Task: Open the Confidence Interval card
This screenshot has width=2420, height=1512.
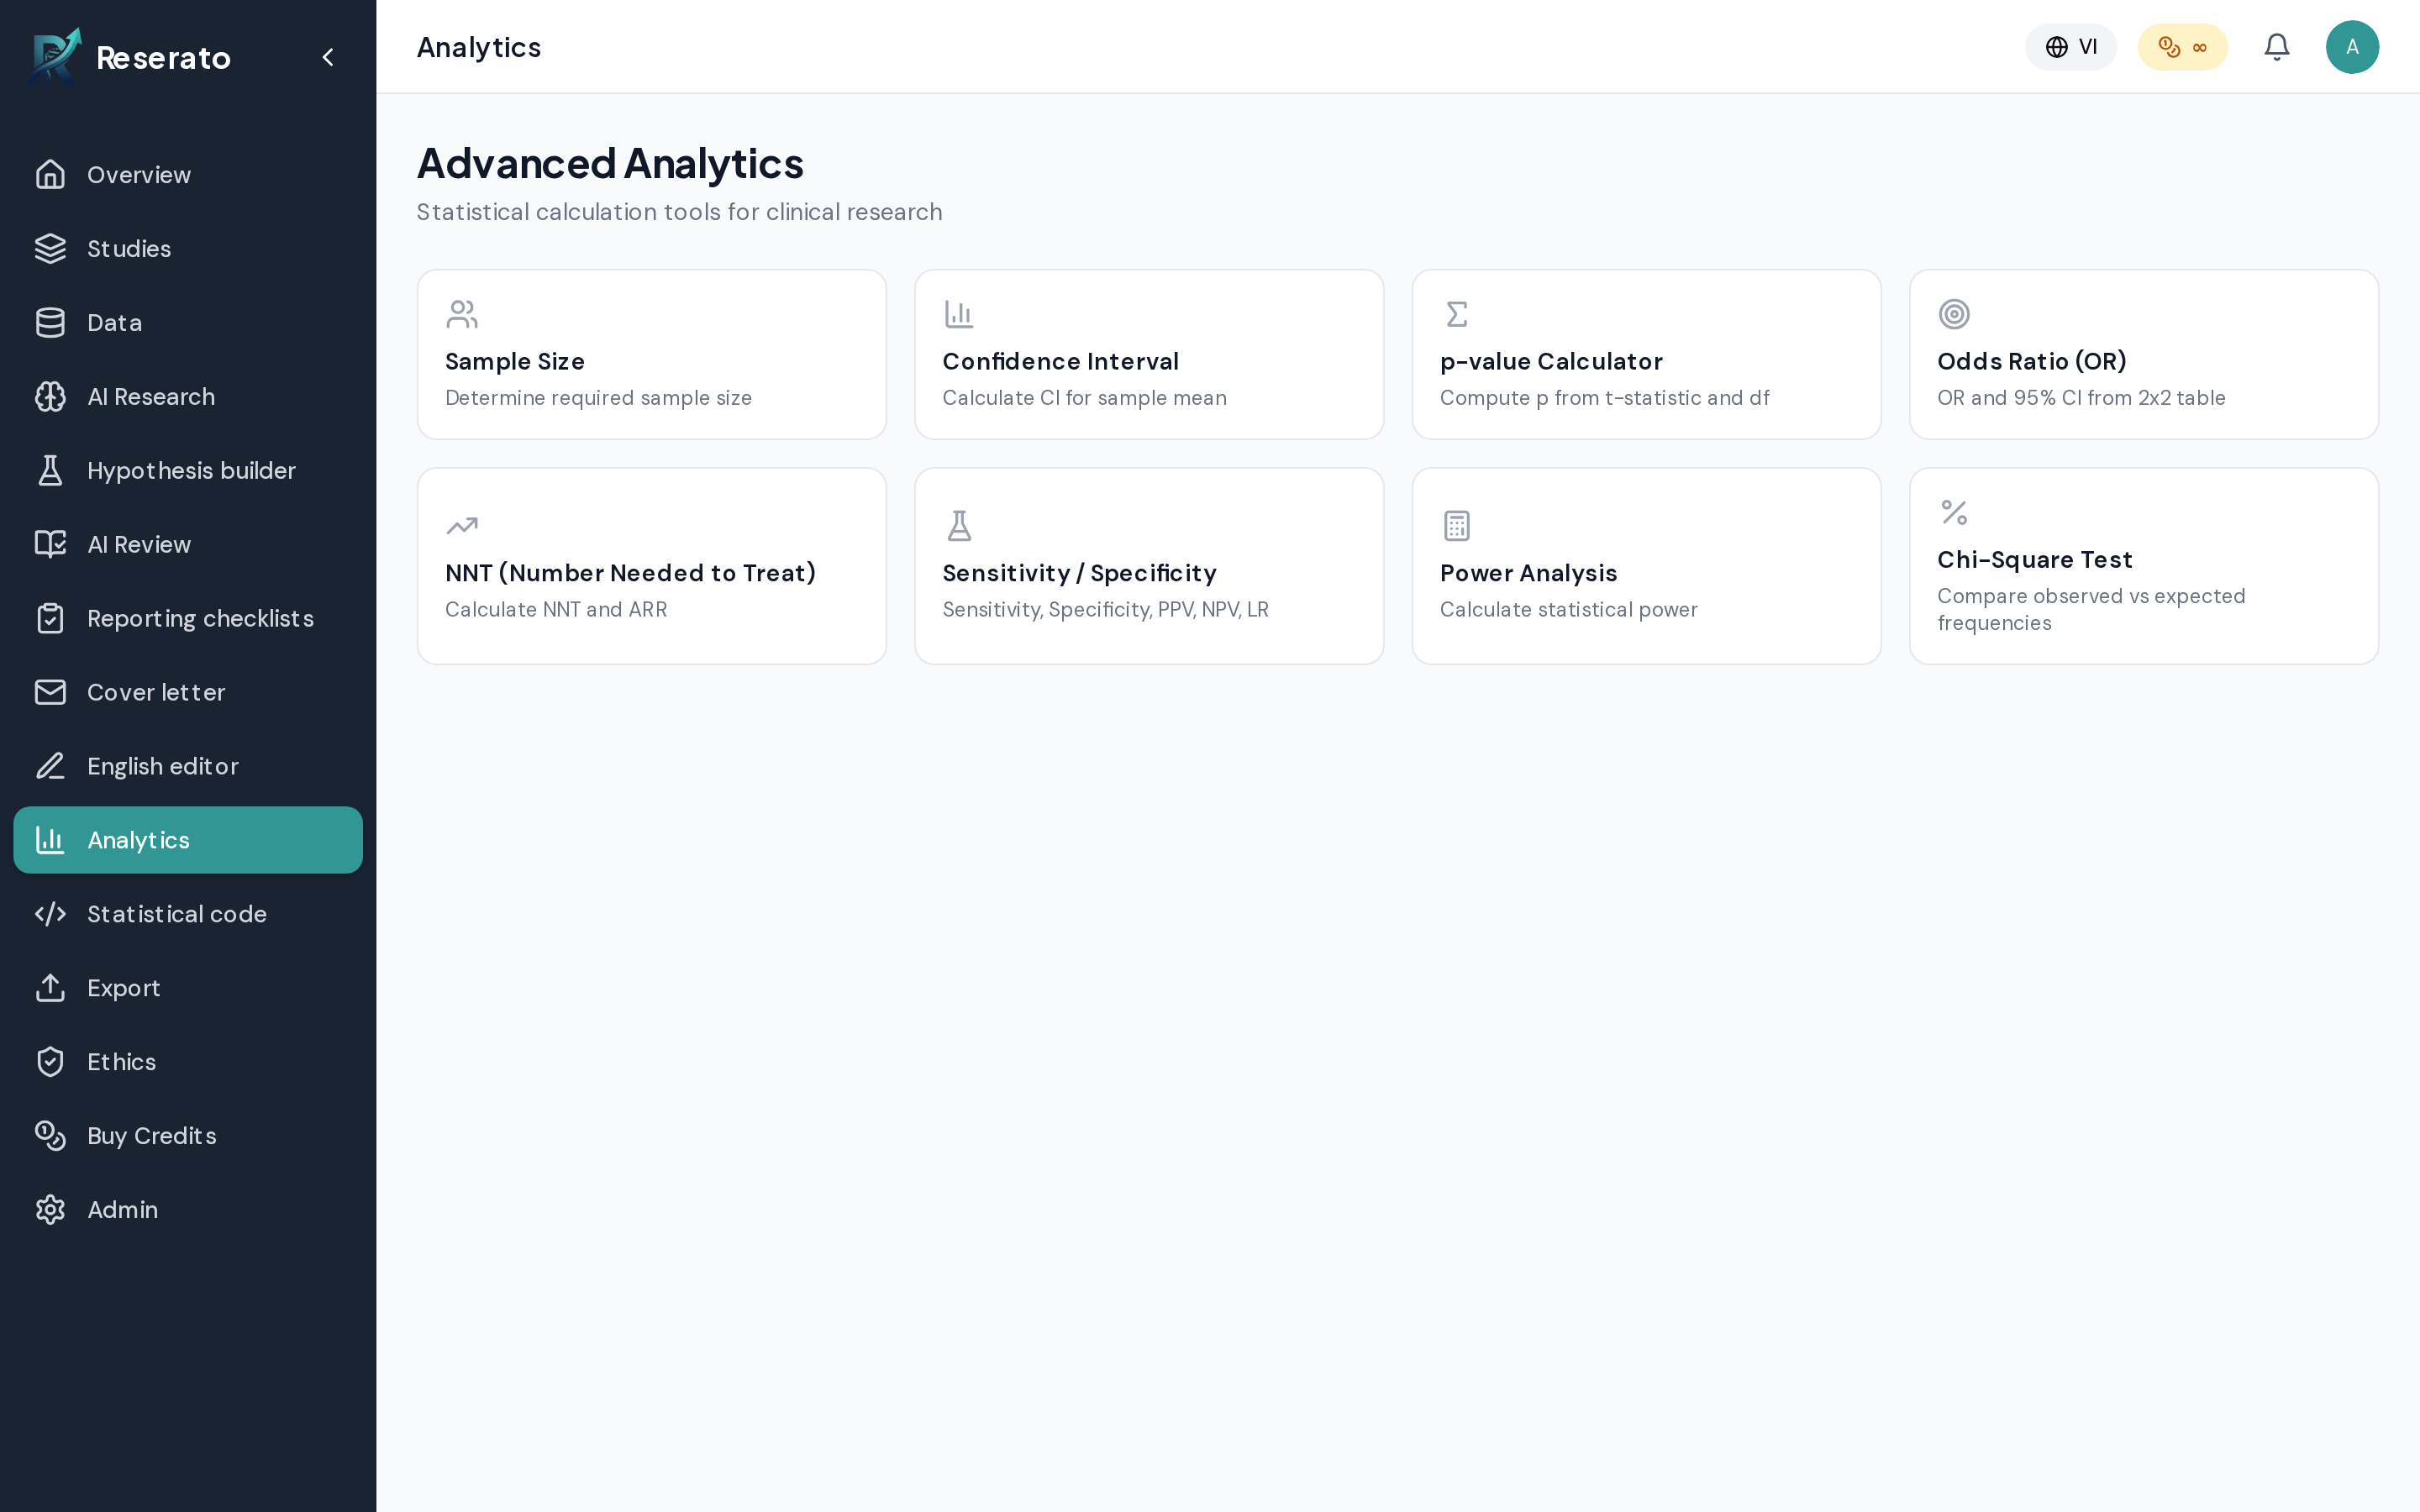Action: tap(1149, 354)
